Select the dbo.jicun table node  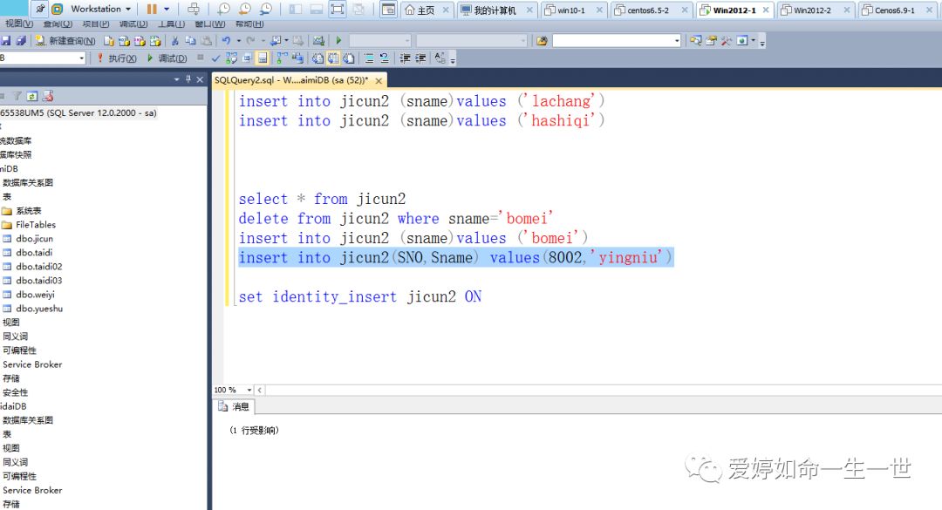pyautogui.click(x=34, y=239)
